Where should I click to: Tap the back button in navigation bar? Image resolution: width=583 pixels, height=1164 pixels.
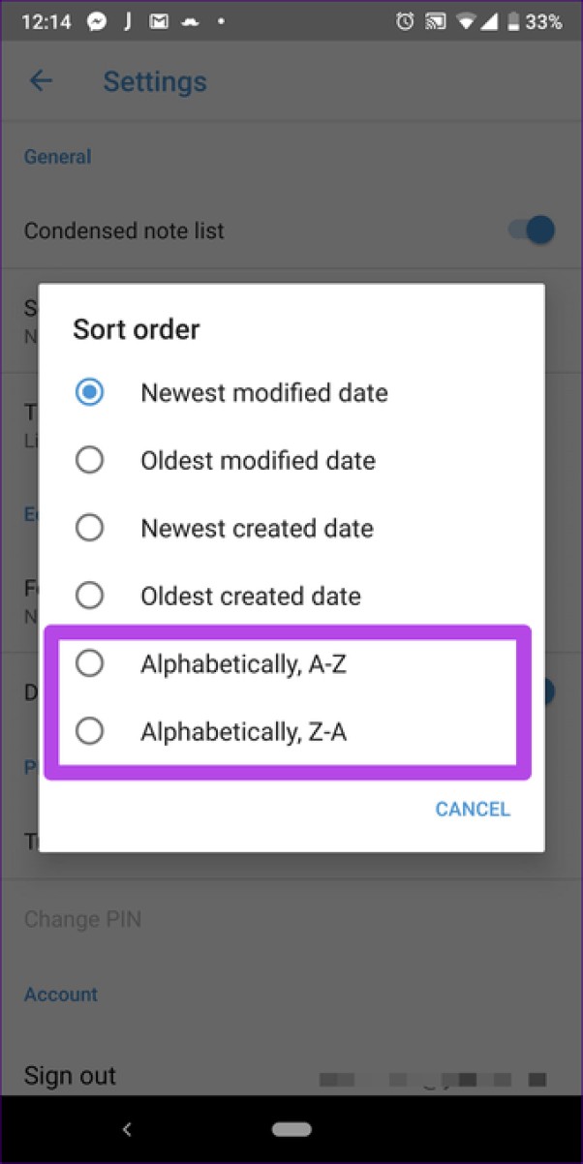click(128, 1129)
